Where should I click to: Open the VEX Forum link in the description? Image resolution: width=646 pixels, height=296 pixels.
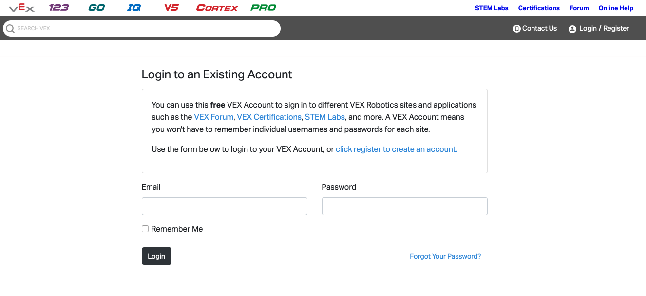click(x=213, y=117)
